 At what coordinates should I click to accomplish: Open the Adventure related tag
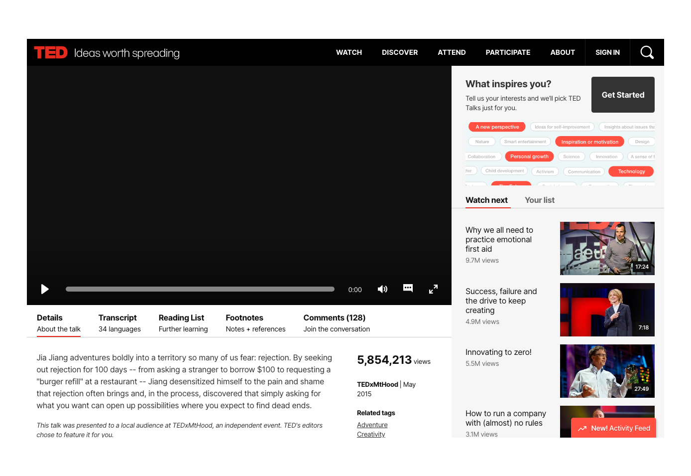click(x=372, y=425)
